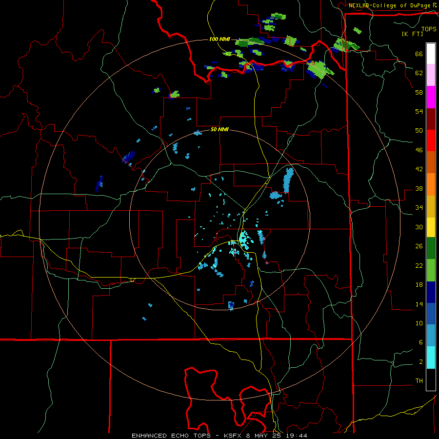Click the '50' legend value
Viewport: 439px width, 439px height.
tap(419, 130)
